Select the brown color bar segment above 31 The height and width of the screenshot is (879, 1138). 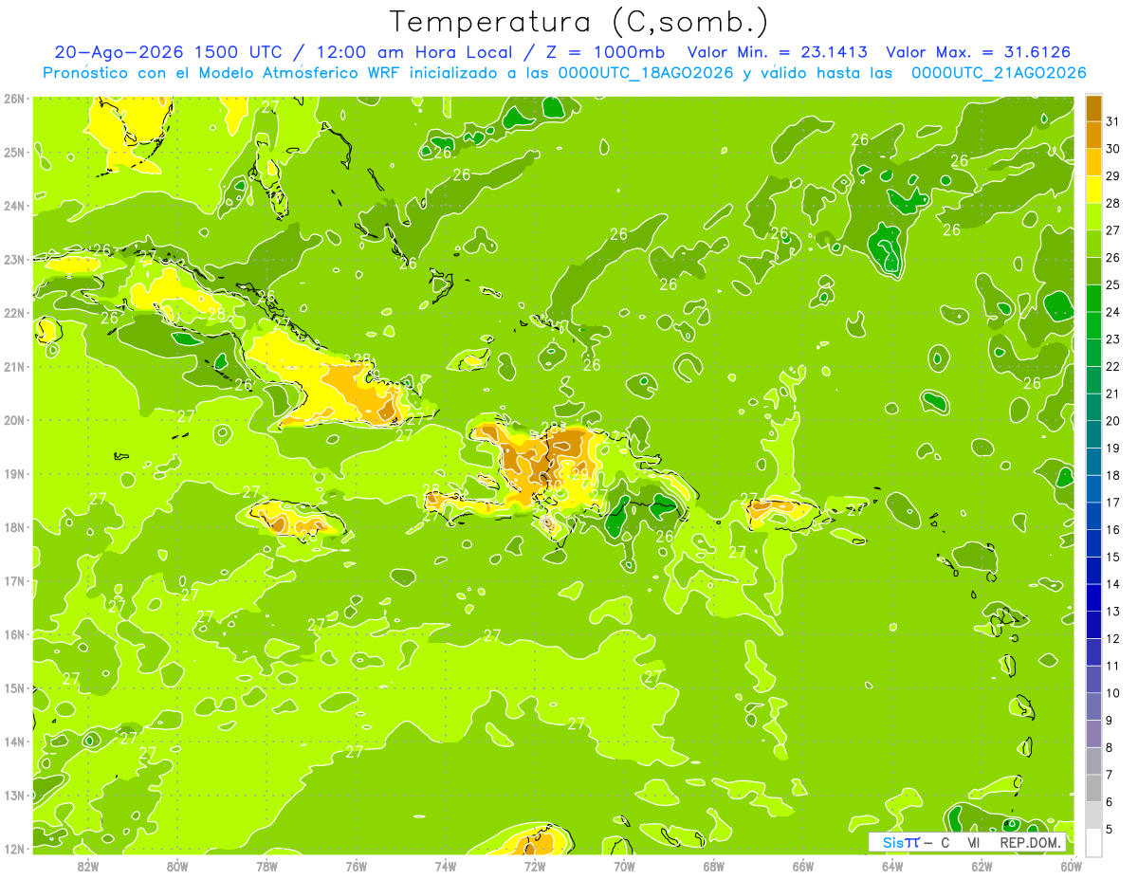pyautogui.click(x=1093, y=108)
